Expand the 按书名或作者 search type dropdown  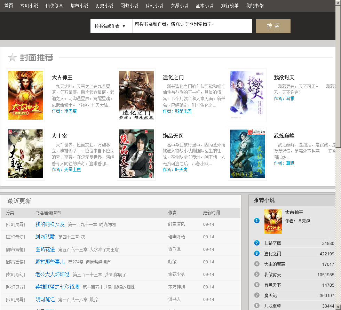[x=111, y=26]
